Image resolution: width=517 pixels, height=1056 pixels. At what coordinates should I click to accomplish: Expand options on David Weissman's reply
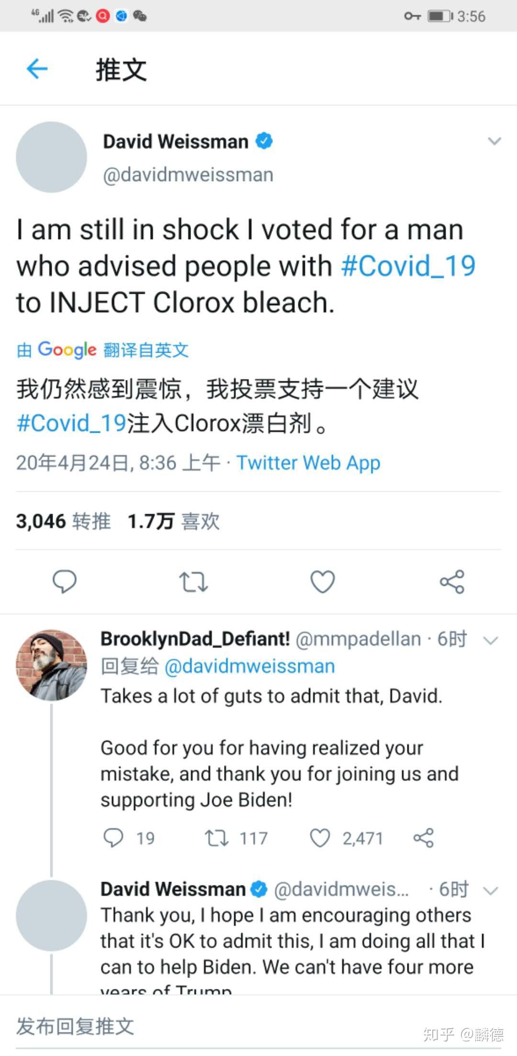click(x=491, y=891)
